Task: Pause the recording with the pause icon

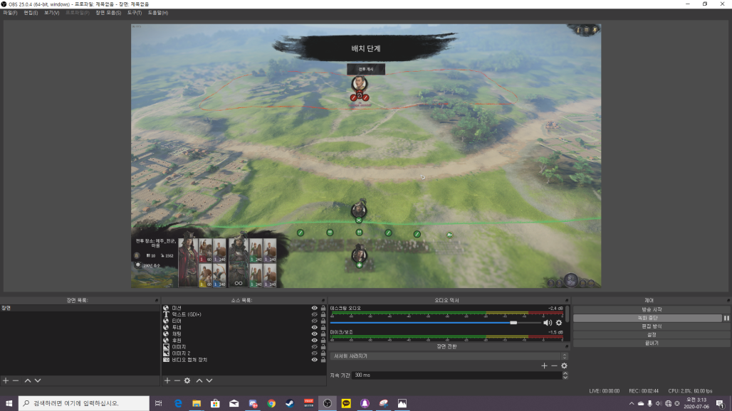Action: (726, 318)
